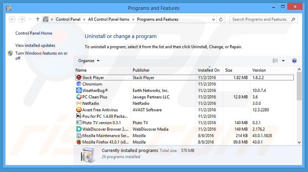Click the Mozilla Maintenance Service icon
Image resolution: width=308 pixels, height=172 pixels.
[79, 136]
